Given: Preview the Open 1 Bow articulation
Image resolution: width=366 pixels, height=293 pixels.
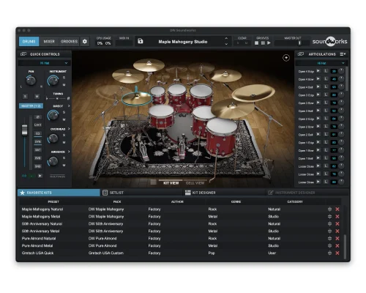Looking at the screenshot, I should tap(318, 150).
